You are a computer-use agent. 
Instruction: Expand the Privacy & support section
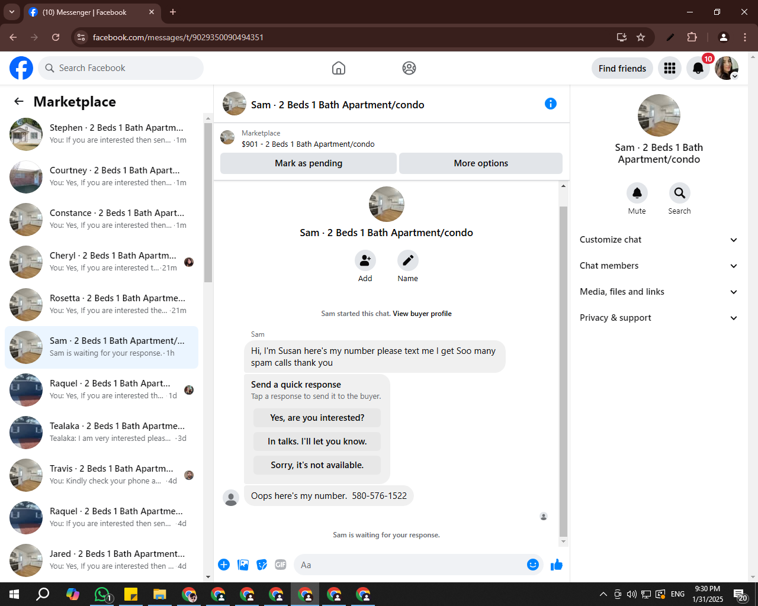[x=659, y=318]
